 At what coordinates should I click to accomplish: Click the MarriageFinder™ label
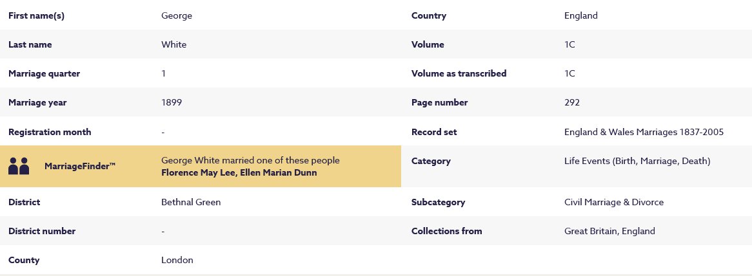tap(80, 167)
